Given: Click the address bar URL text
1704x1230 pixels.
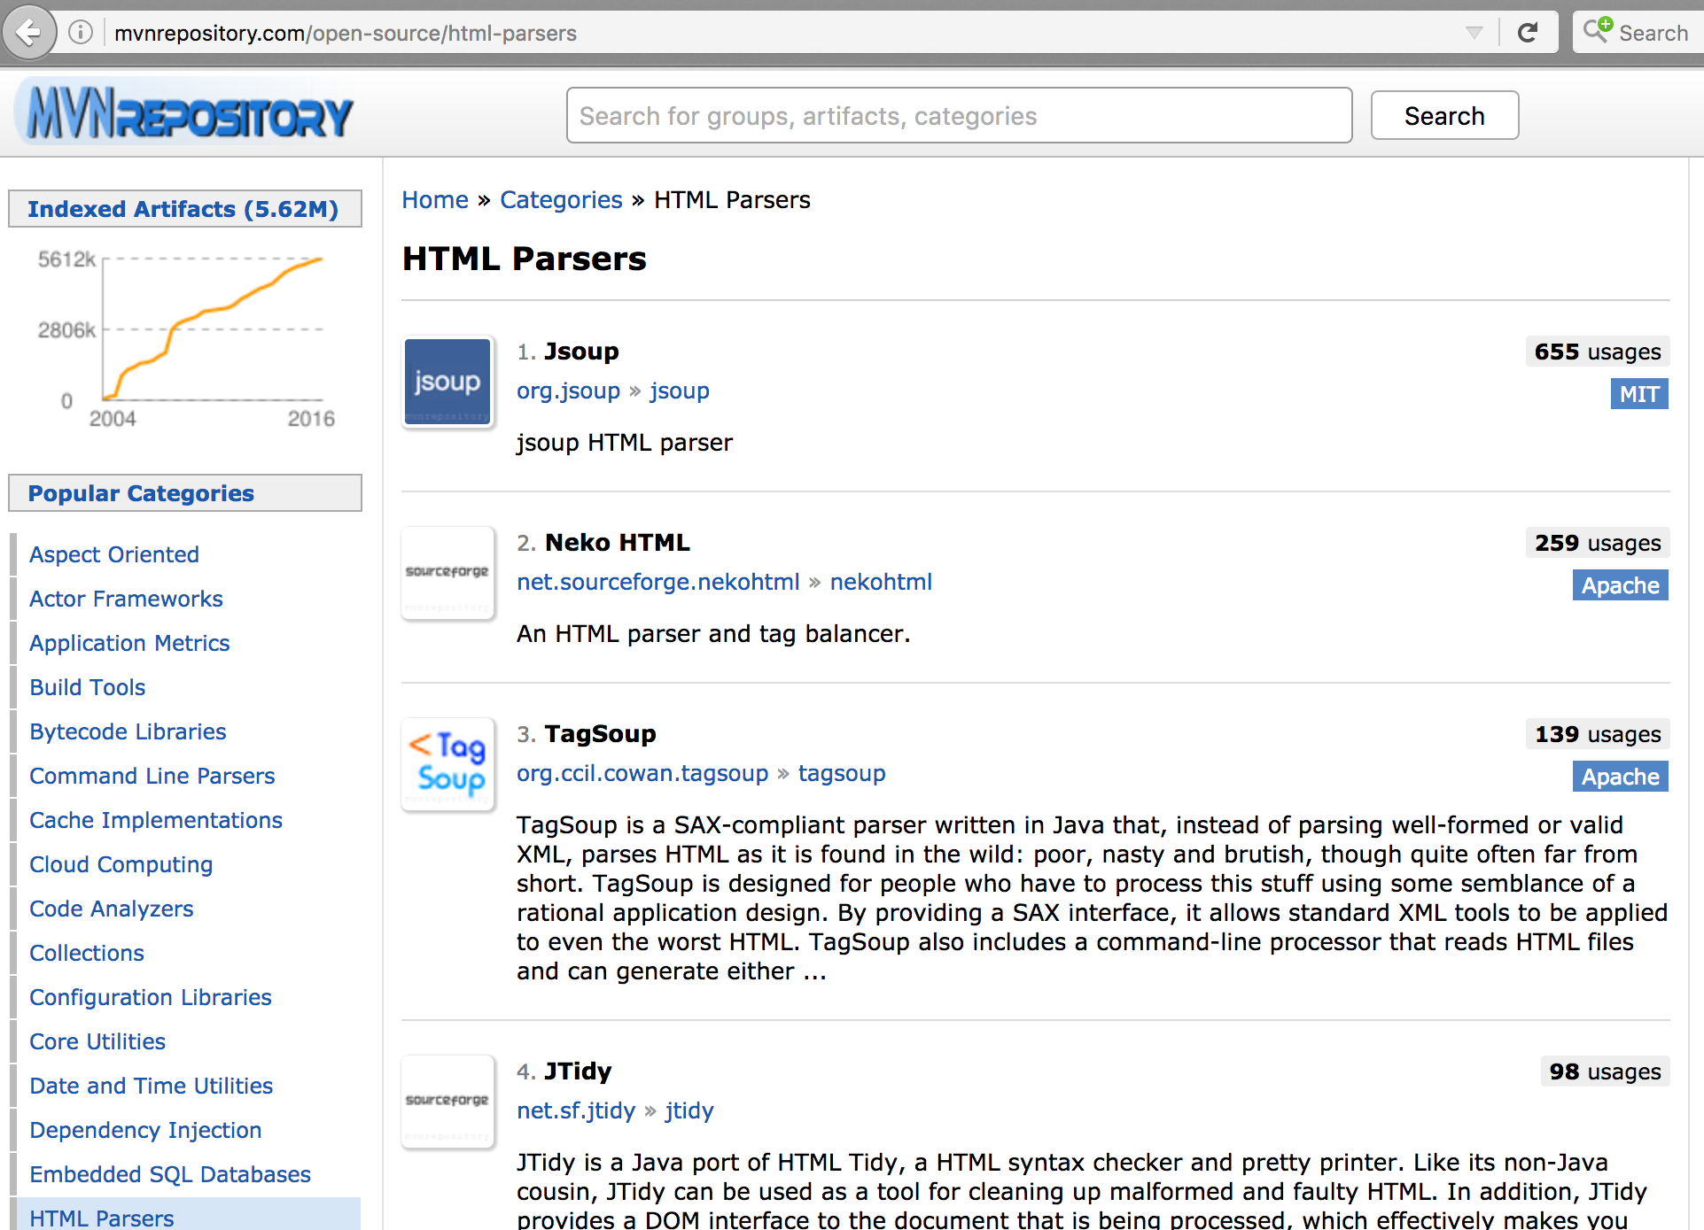Looking at the screenshot, I should pyautogui.click(x=345, y=33).
